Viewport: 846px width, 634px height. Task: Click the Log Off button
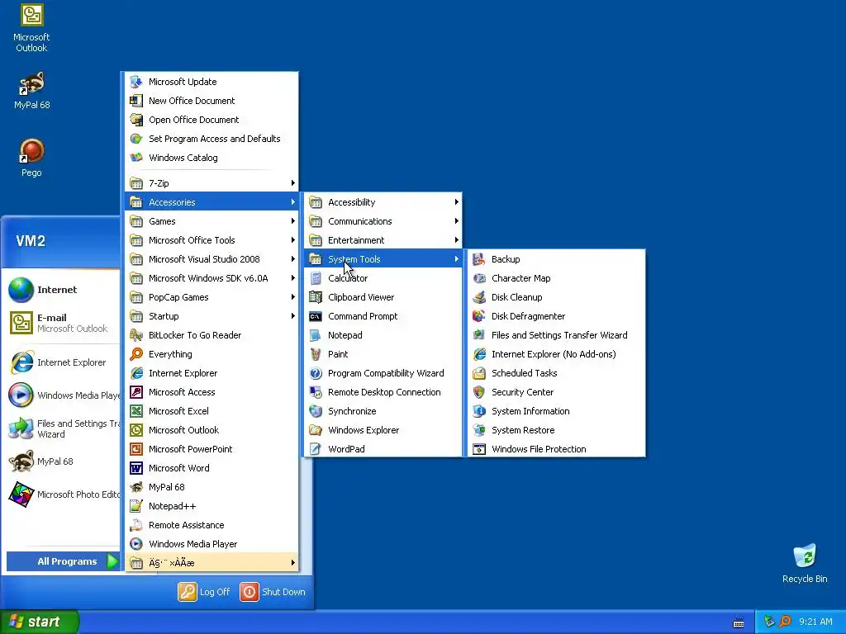click(x=204, y=592)
